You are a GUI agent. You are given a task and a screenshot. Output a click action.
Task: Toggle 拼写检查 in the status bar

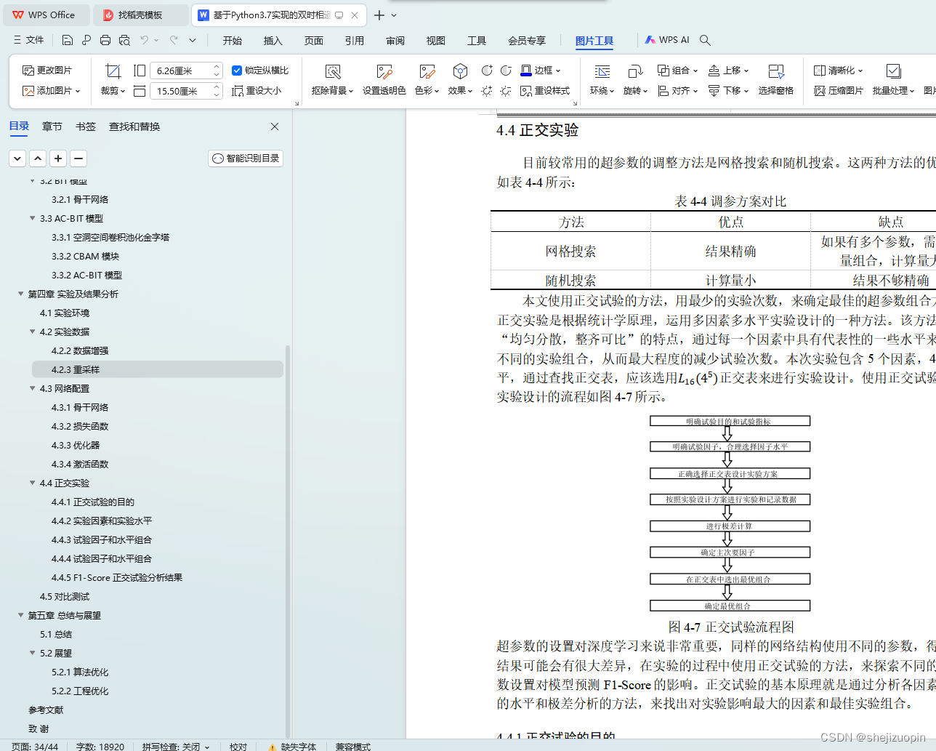(x=170, y=747)
